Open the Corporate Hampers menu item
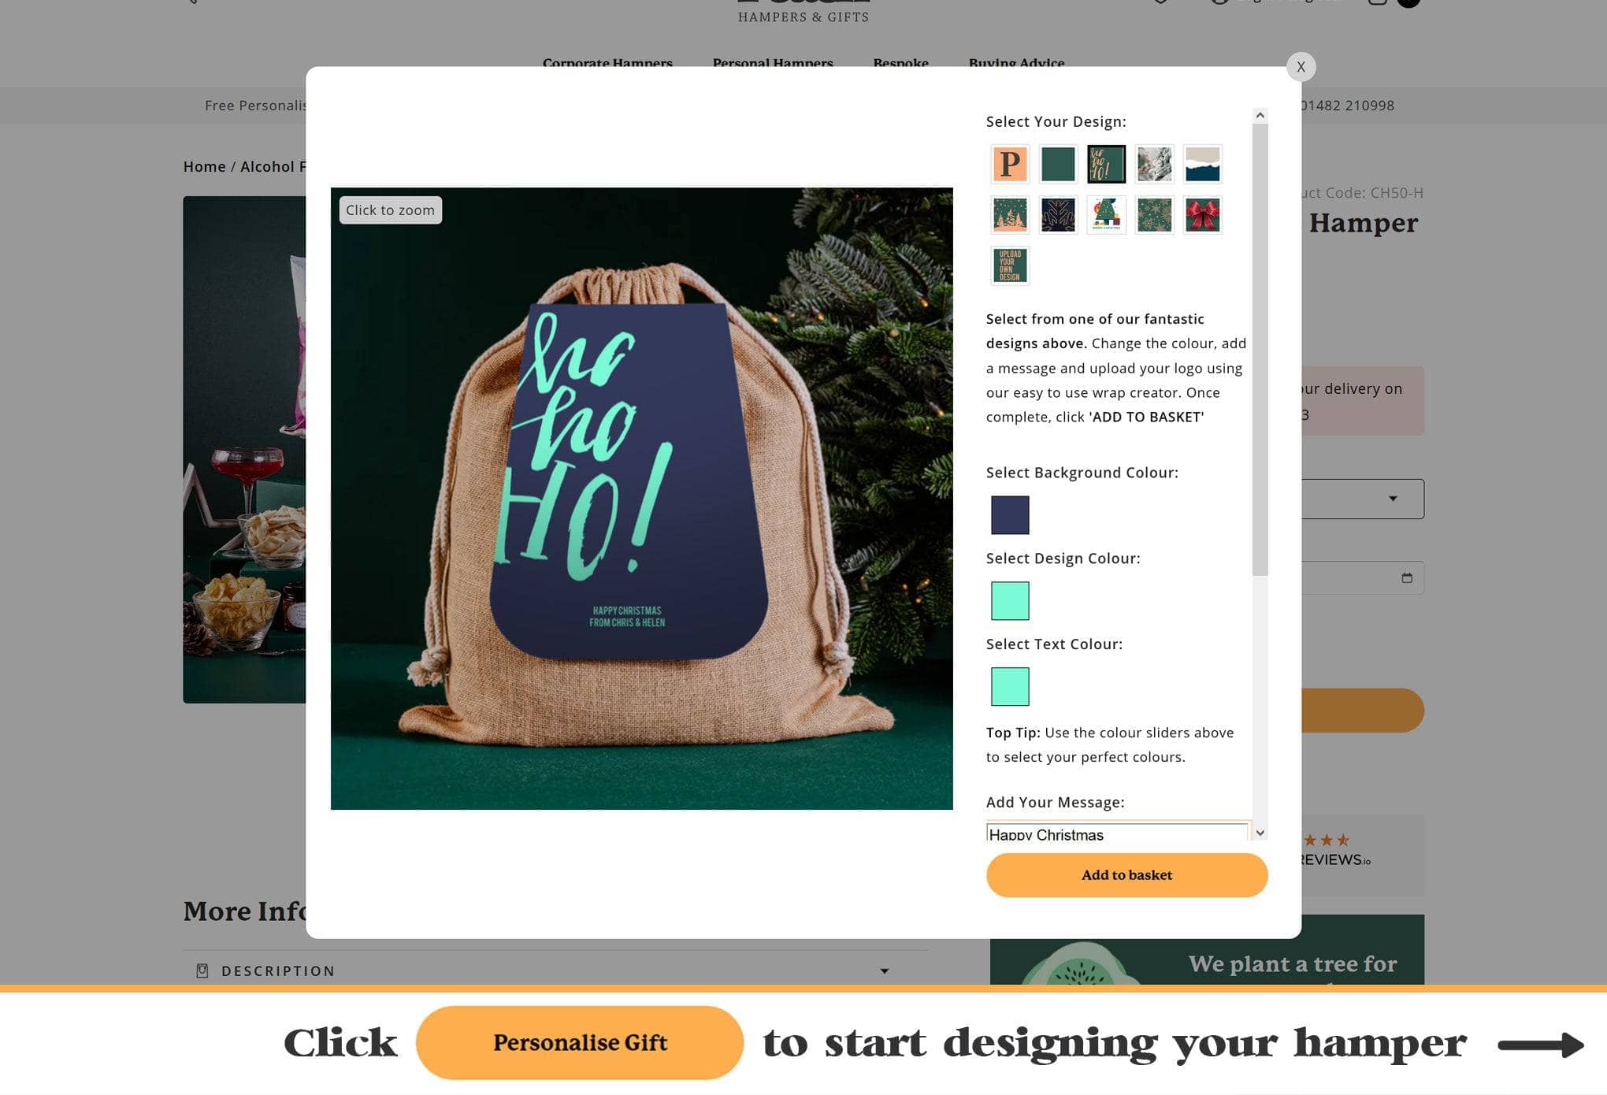This screenshot has width=1607, height=1095. point(607,62)
